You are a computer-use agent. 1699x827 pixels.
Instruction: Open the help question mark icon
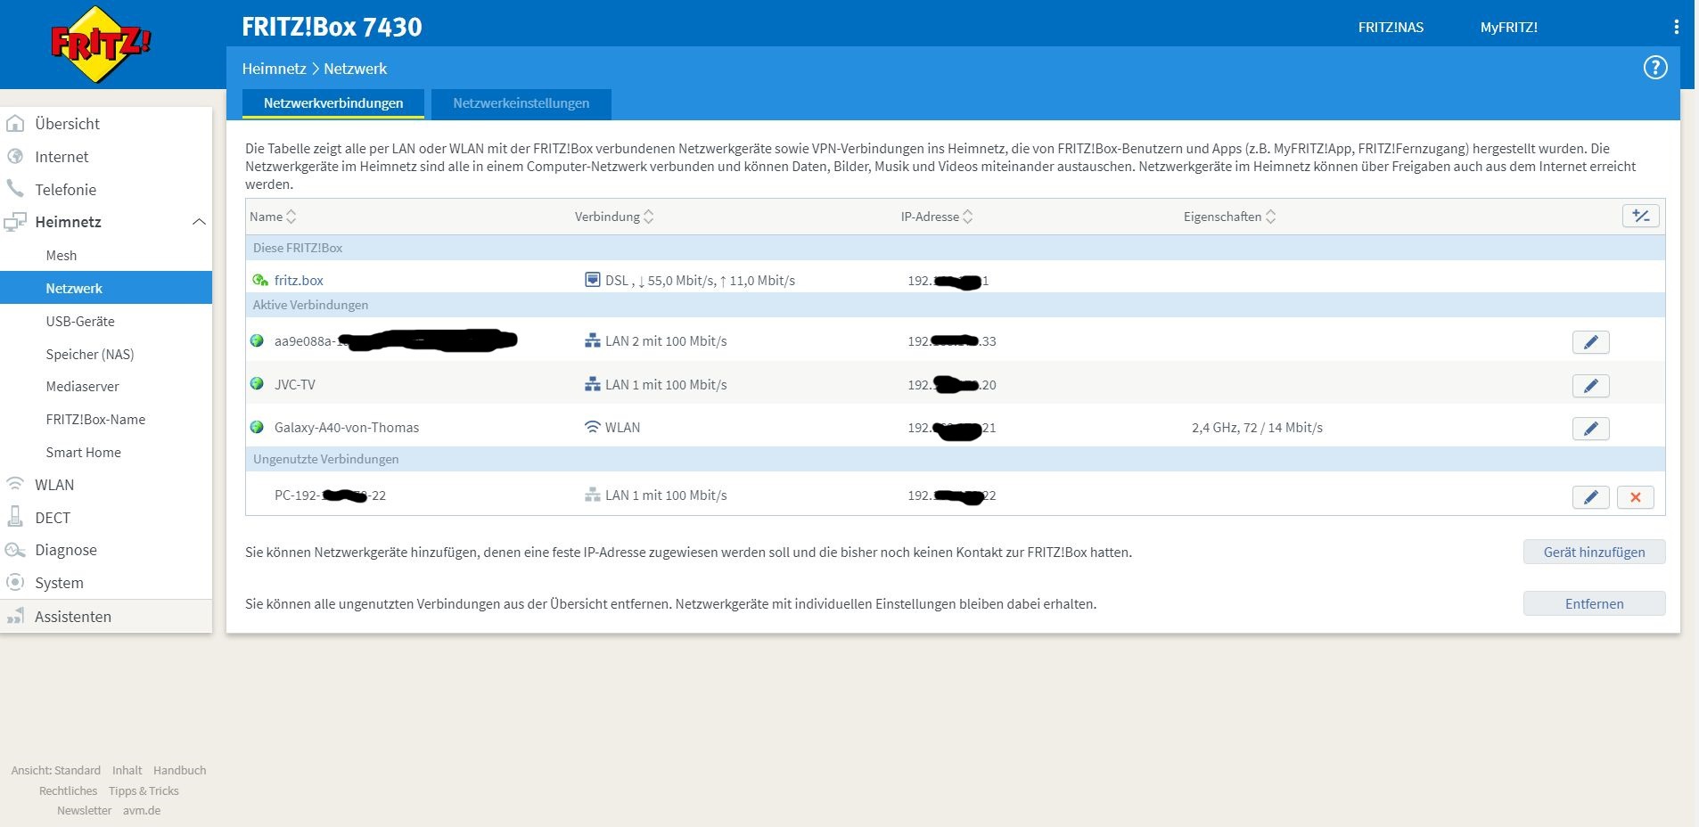click(1655, 68)
